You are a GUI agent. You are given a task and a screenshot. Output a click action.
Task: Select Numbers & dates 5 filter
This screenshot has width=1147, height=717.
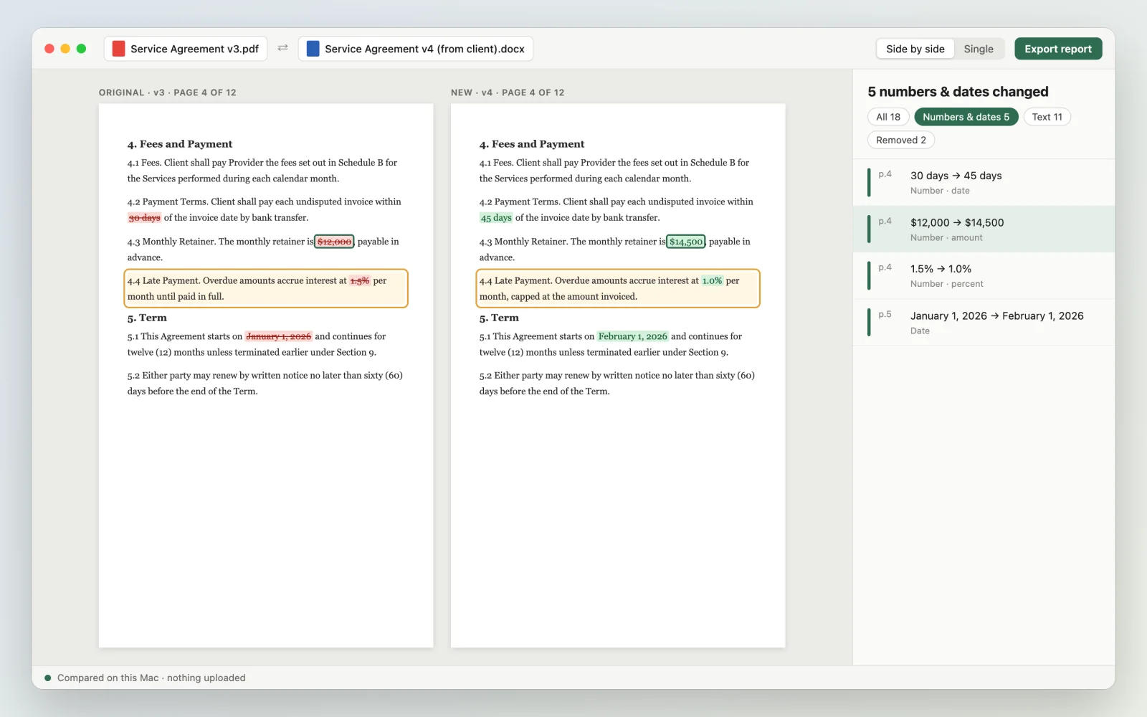click(966, 117)
